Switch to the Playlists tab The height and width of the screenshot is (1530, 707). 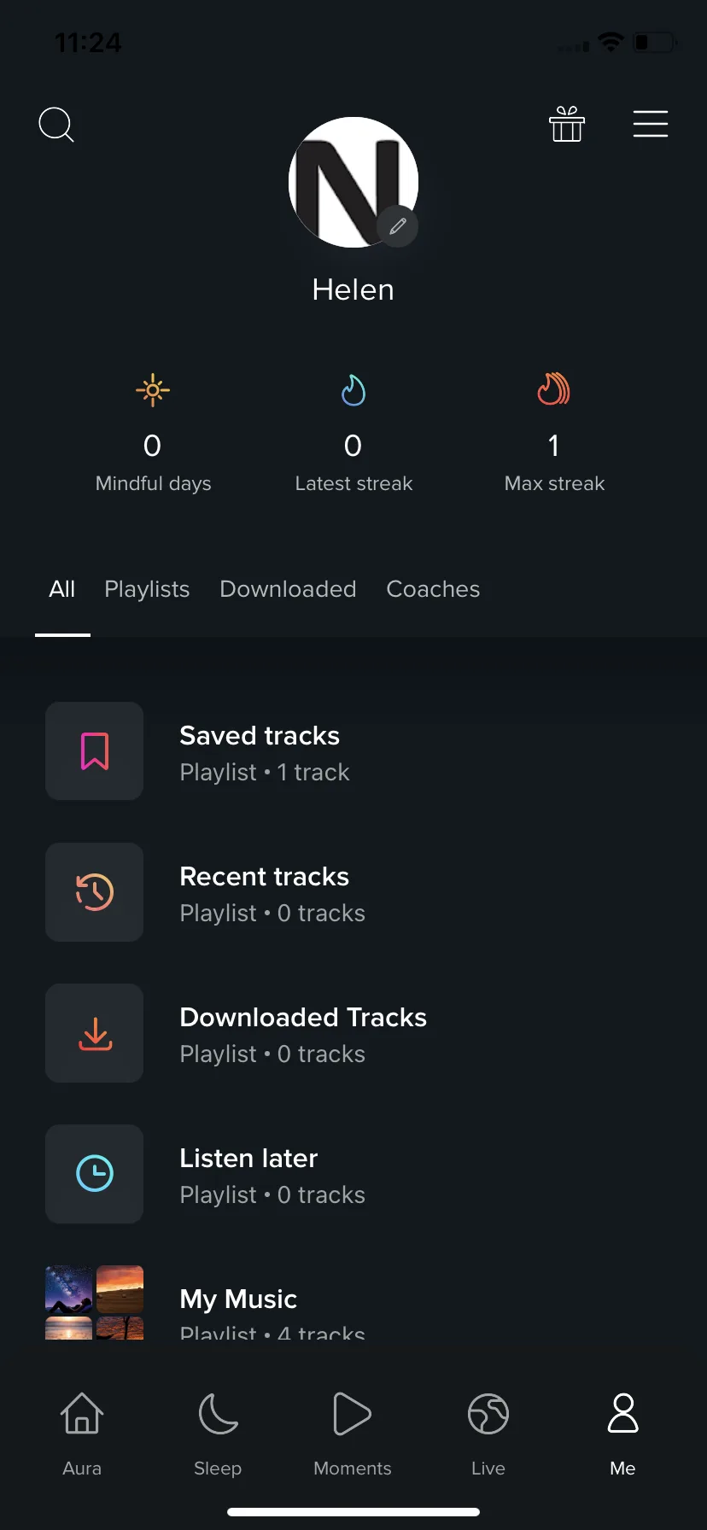point(147,589)
